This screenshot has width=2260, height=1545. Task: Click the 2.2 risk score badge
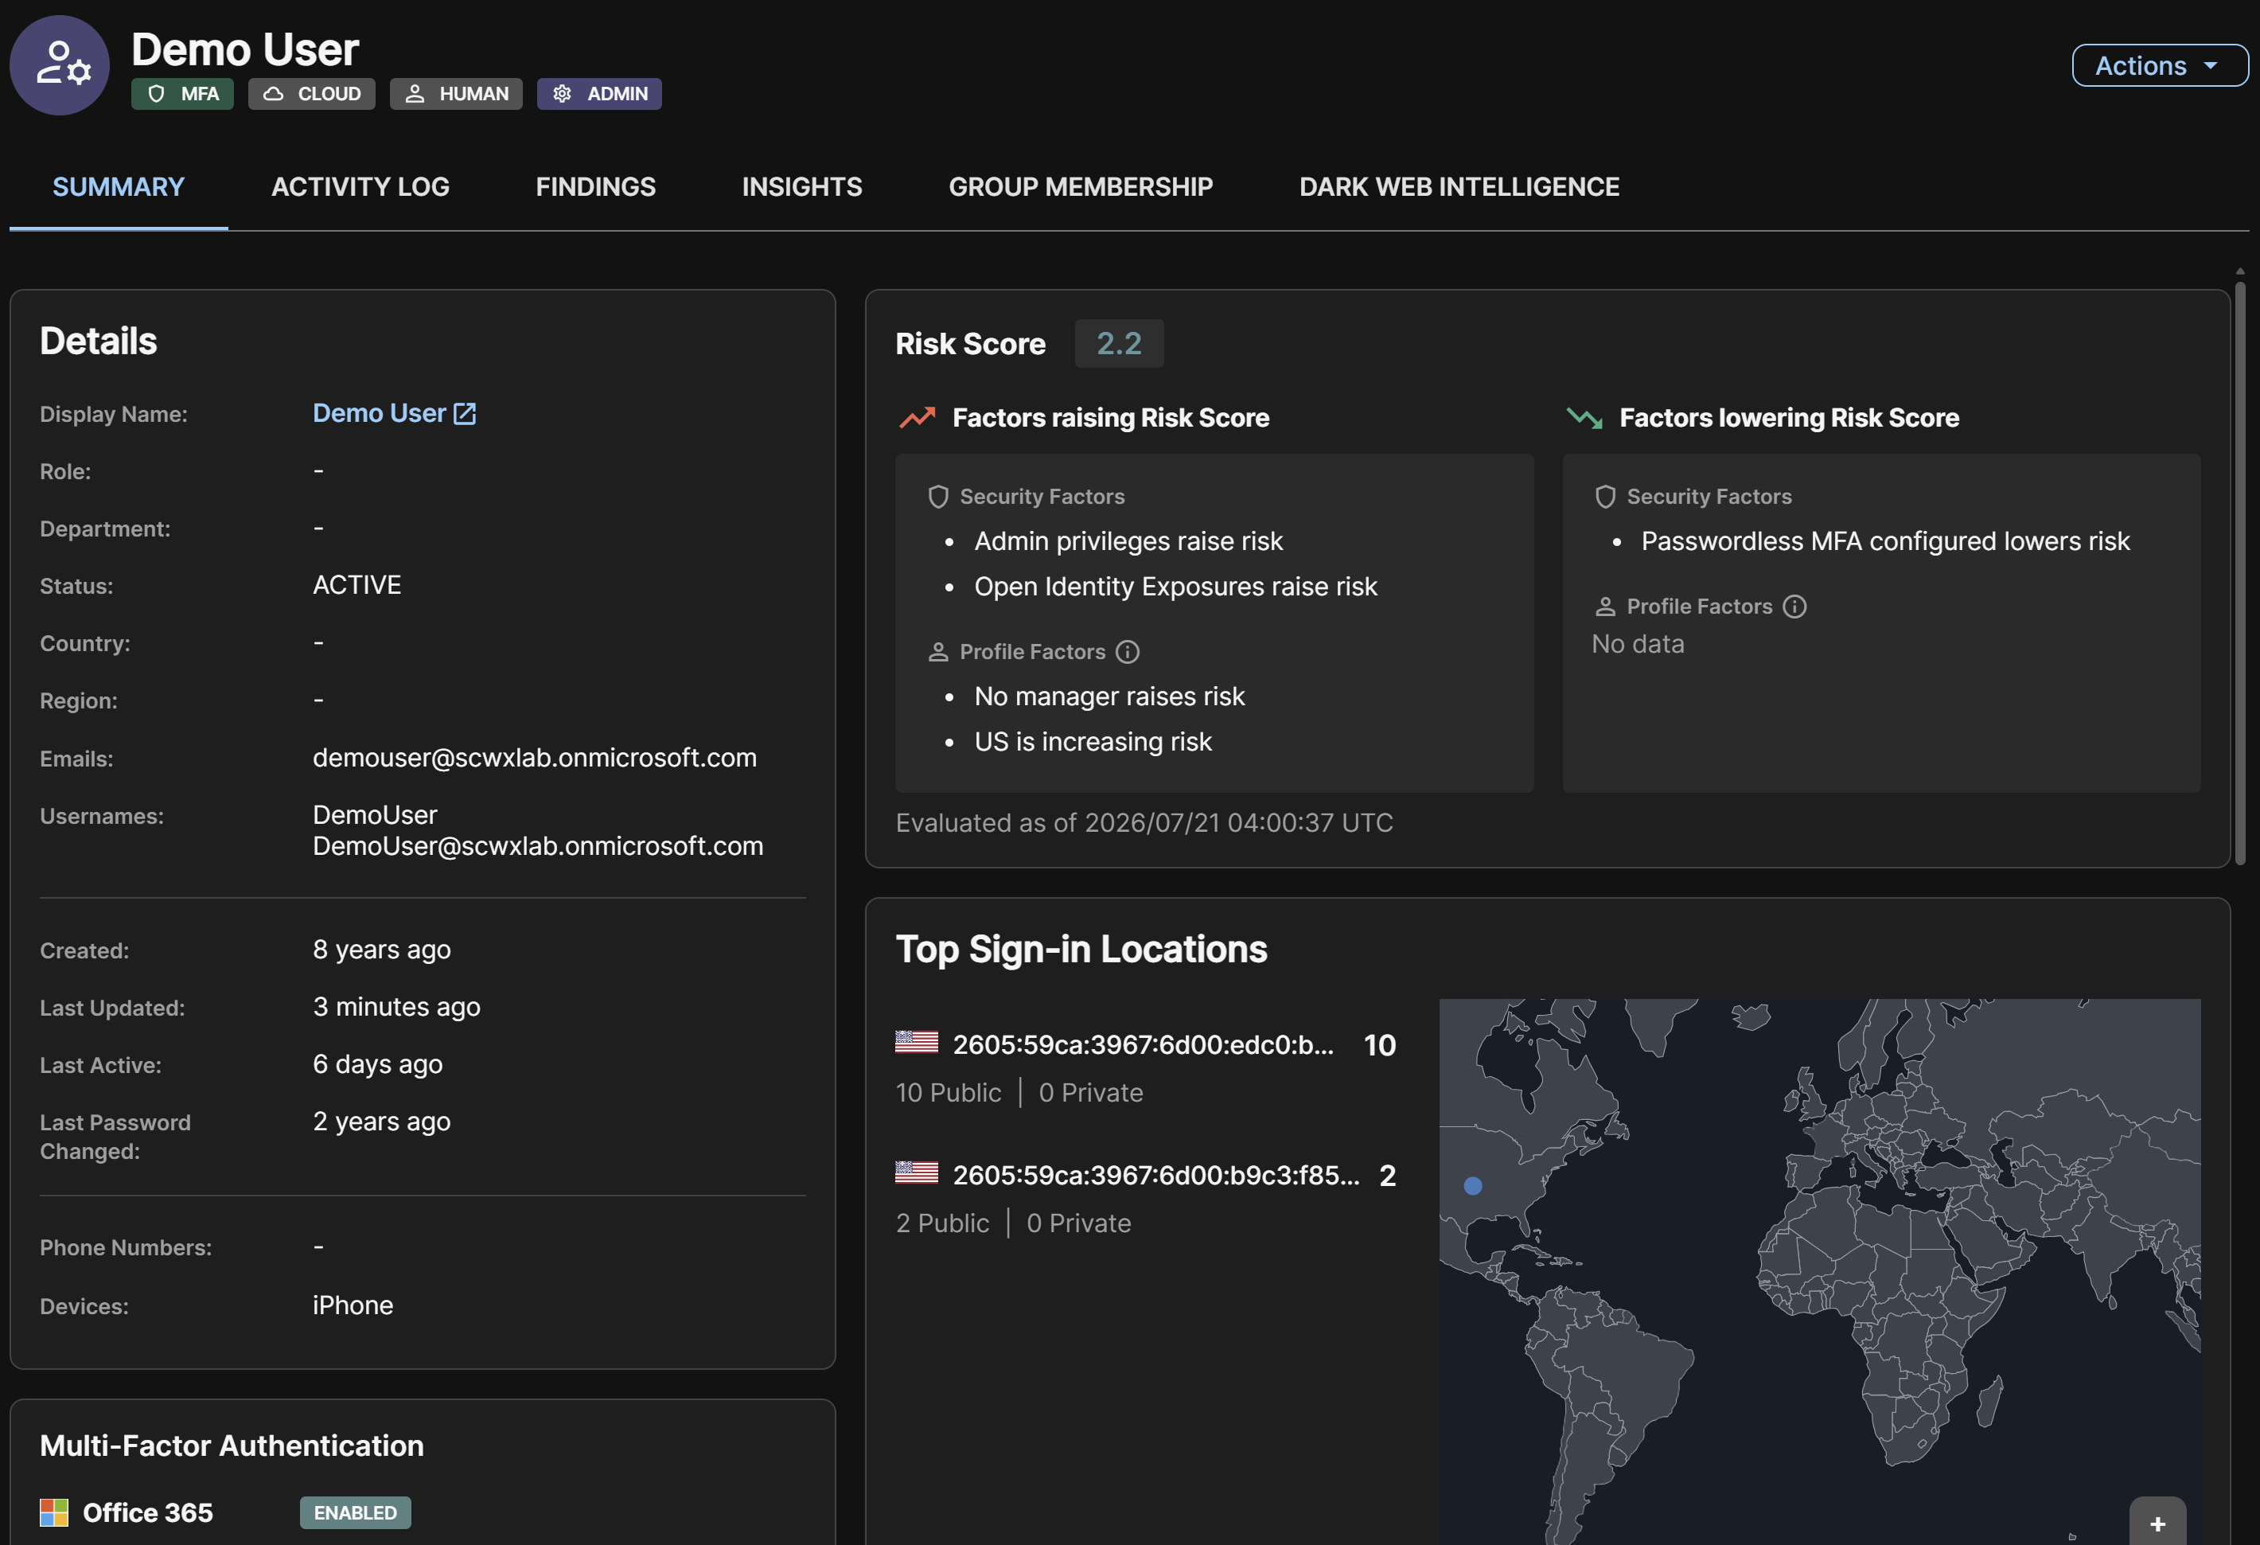click(1120, 343)
